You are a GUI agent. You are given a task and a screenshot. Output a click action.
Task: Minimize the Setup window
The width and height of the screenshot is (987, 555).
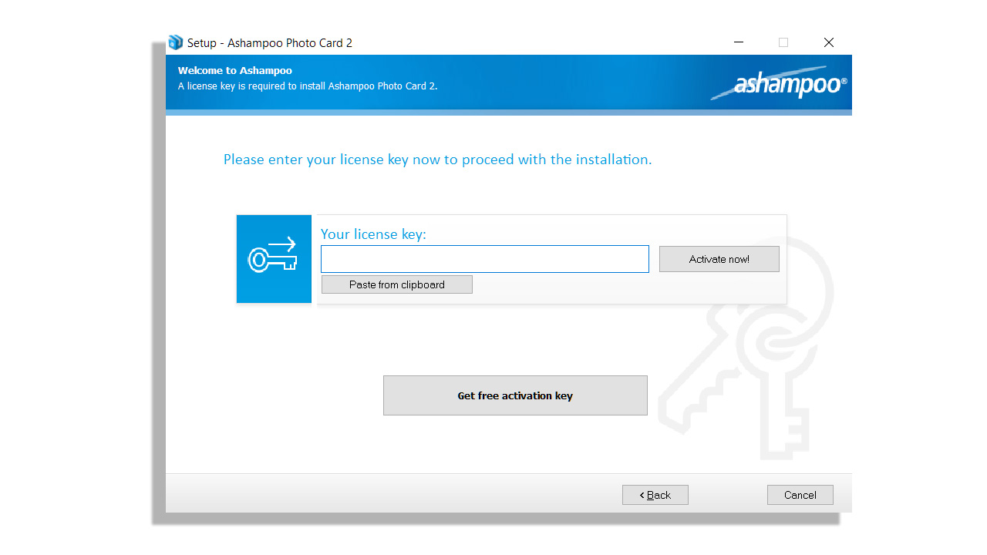(739, 42)
